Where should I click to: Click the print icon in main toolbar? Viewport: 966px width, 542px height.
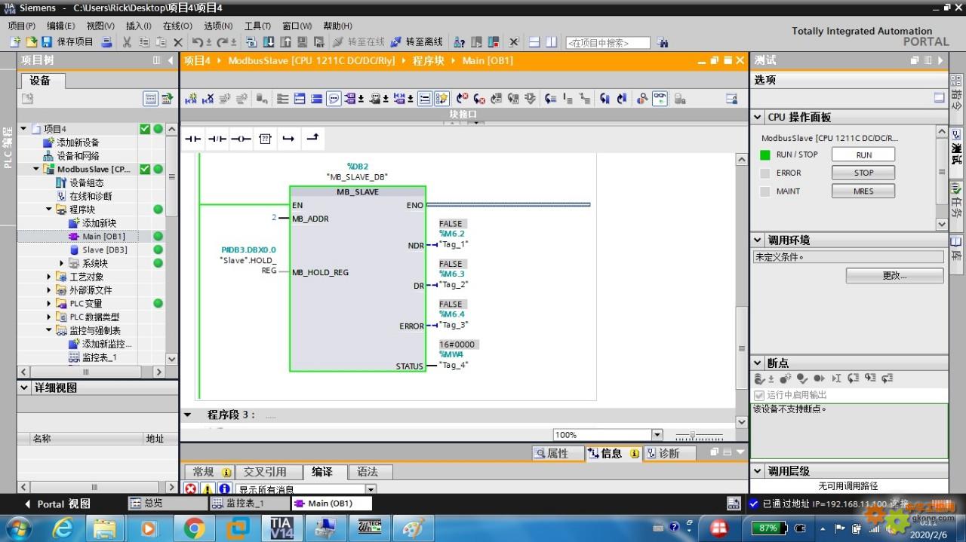click(106, 42)
